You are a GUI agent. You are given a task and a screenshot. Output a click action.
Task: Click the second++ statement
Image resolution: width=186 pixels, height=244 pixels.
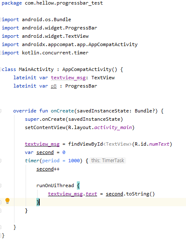(48, 169)
